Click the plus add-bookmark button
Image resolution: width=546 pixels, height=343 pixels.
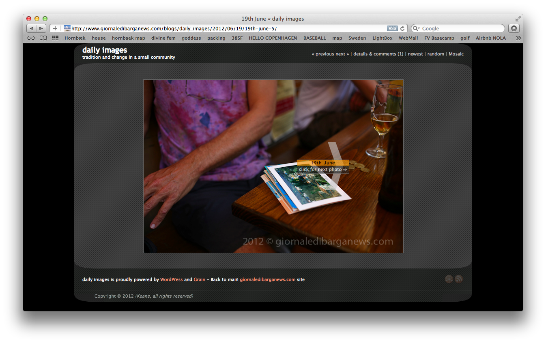coord(55,28)
